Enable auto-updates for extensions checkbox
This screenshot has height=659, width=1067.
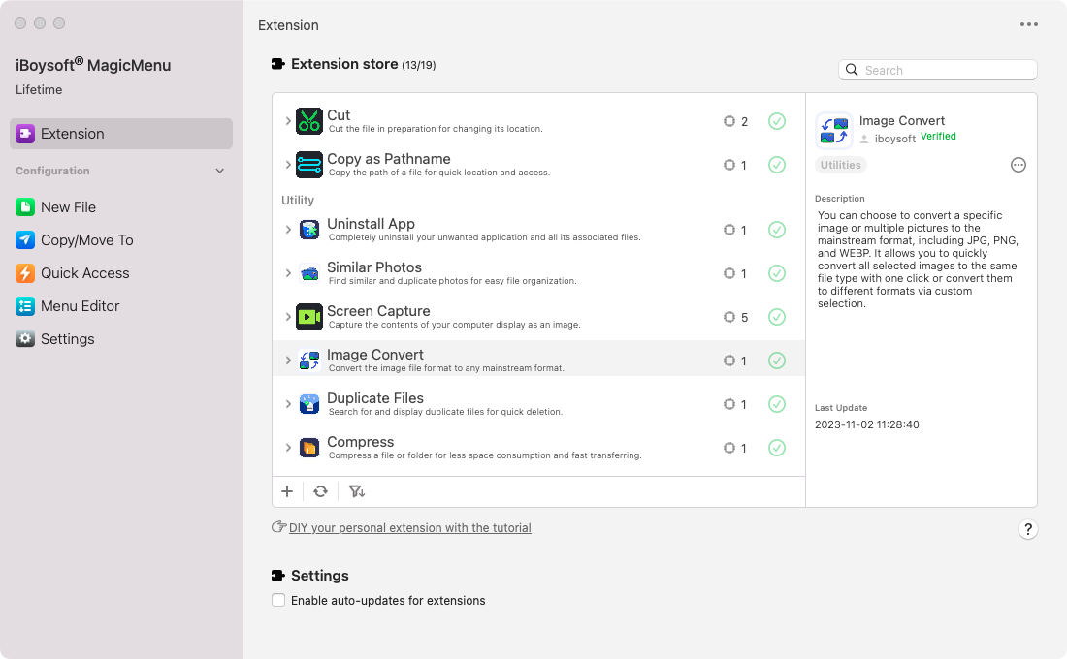pyautogui.click(x=279, y=600)
